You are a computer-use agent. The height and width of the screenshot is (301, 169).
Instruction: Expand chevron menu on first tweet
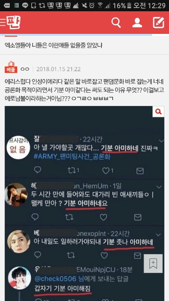[161, 141]
